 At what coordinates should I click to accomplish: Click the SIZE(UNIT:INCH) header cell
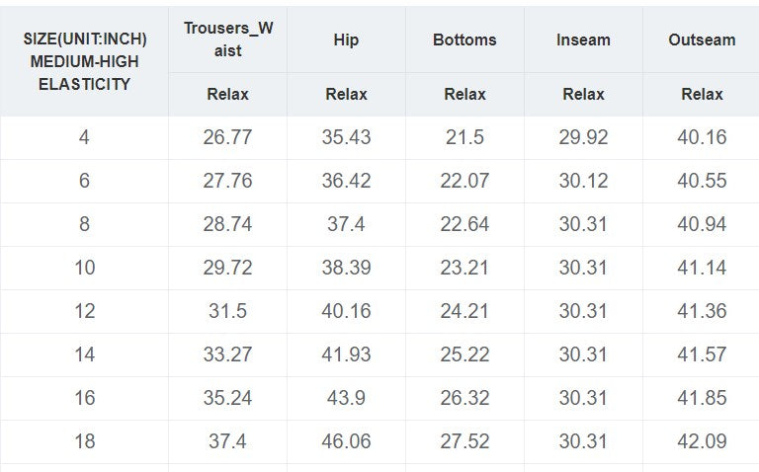(x=85, y=61)
